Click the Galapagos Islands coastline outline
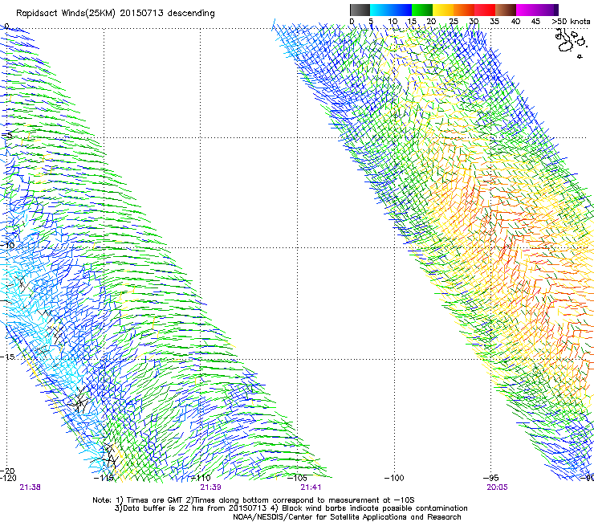 point(571,43)
